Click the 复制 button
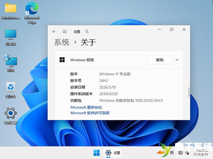Viewport: 213px width, 159px height. [x=160, y=60]
